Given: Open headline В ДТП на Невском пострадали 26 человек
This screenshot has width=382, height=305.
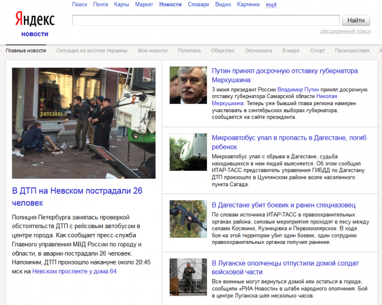Looking at the screenshot, I should 77,197.
